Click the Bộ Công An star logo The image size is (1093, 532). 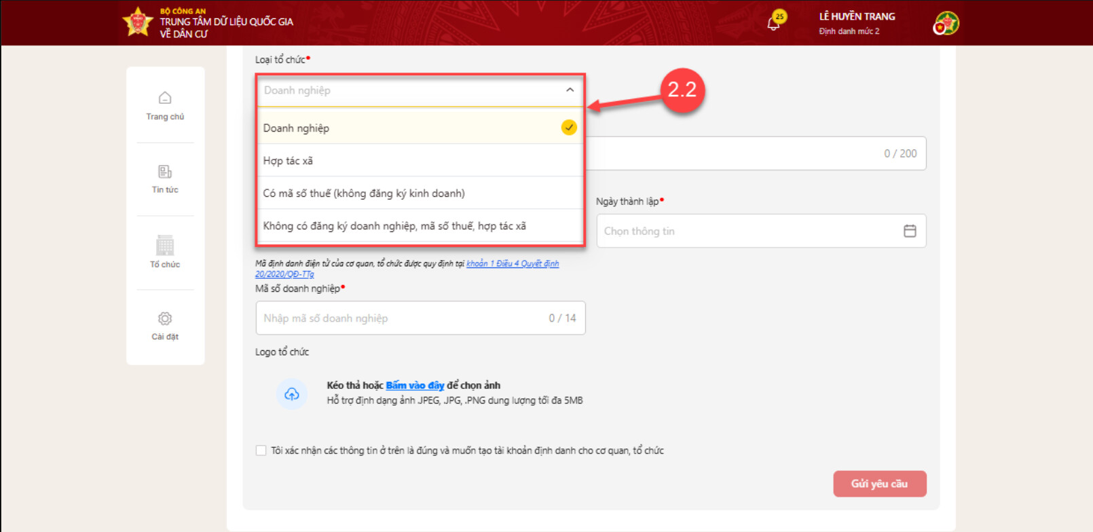[x=138, y=22]
